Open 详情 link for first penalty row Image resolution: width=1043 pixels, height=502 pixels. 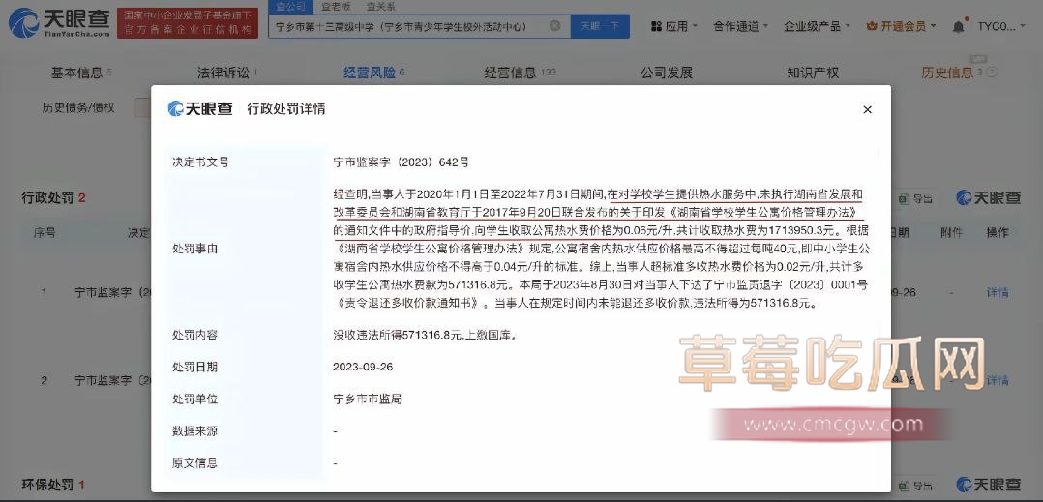tap(997, 292)
